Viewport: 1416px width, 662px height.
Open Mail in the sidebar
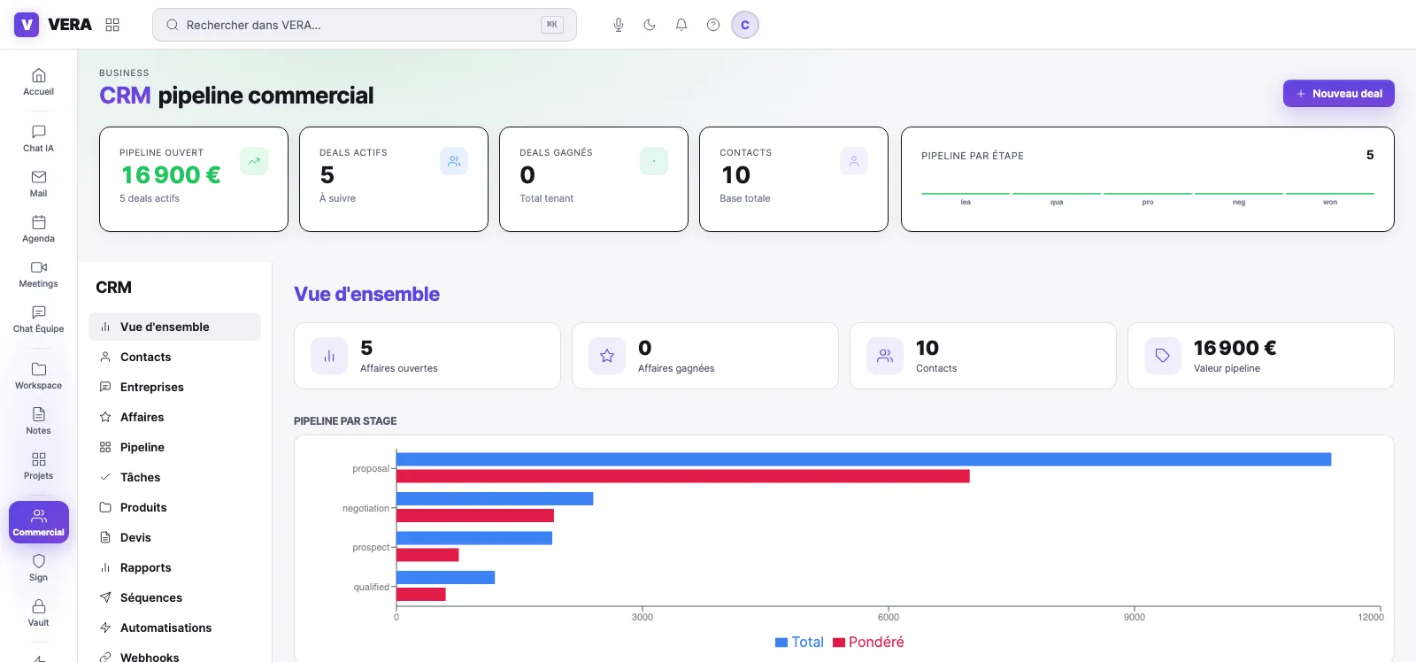(x=39, y=184)
